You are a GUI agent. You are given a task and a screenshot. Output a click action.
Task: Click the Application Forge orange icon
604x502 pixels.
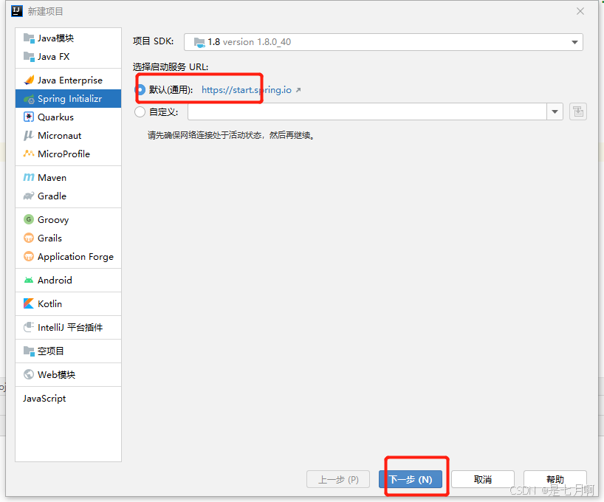click(x=29, y=256)
